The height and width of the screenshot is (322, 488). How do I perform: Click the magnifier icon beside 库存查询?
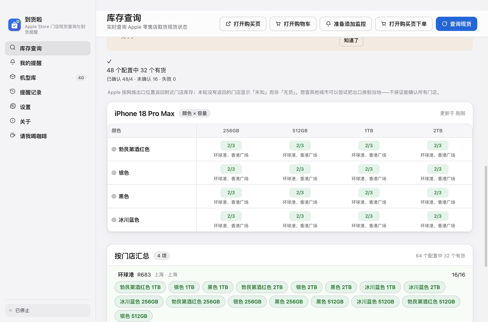[x=13, y=48]
